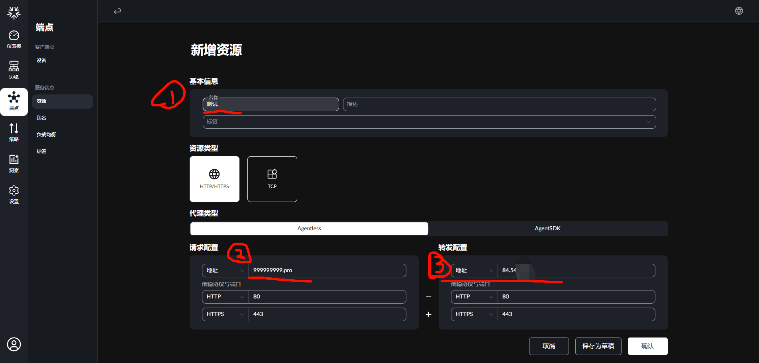Click the 保存为草稿 button
This screenshot has width=759, height=363.
598,346
